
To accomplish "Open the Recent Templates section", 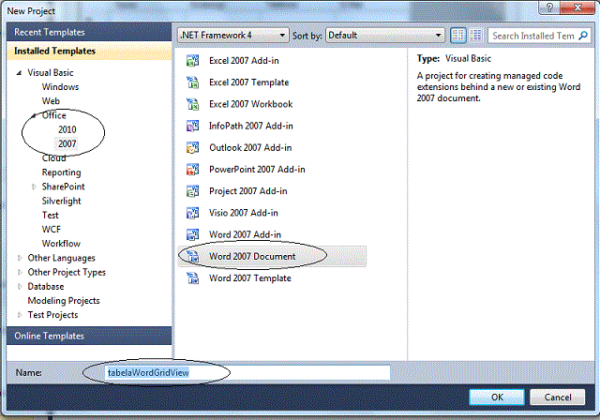I will (x=89, y=32).
